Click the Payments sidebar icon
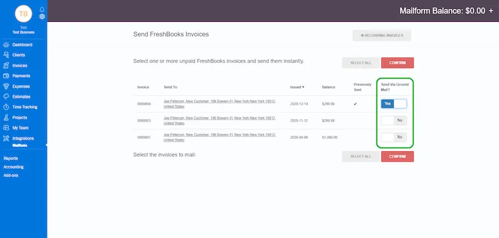Viewport: 499px width, 238px height. (6, 76)
